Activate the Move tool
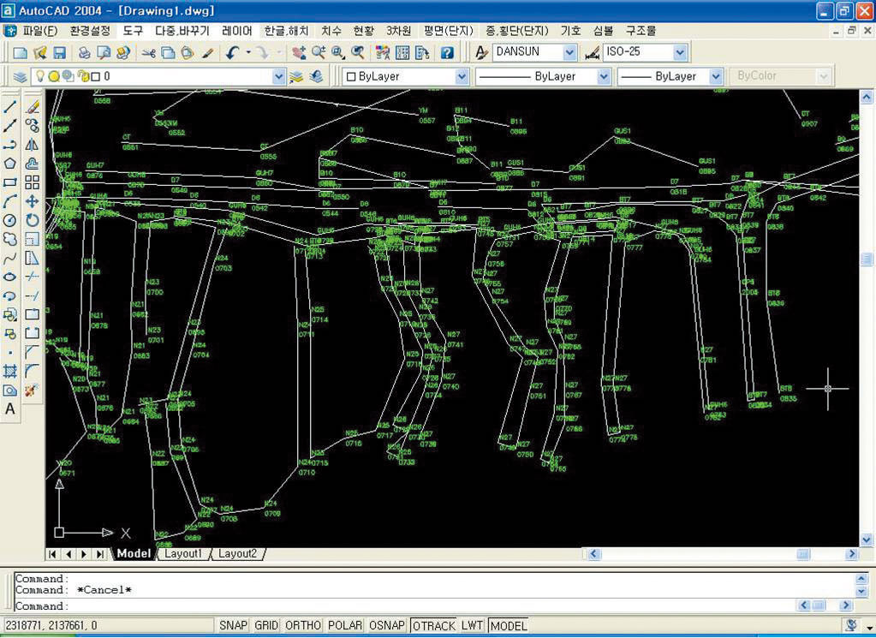The image size is (876, 638). [33, 201]
